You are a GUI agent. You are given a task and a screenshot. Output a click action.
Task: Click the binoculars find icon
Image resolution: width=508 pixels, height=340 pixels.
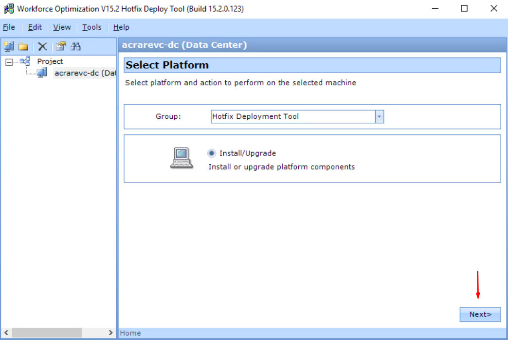75,46
